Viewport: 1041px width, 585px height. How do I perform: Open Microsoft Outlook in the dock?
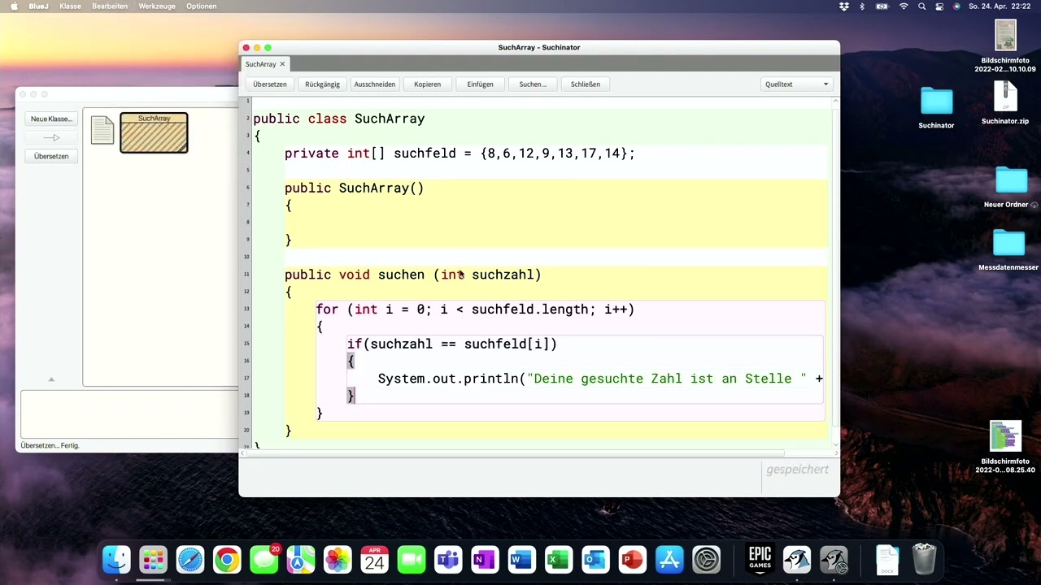click(595, 560)
